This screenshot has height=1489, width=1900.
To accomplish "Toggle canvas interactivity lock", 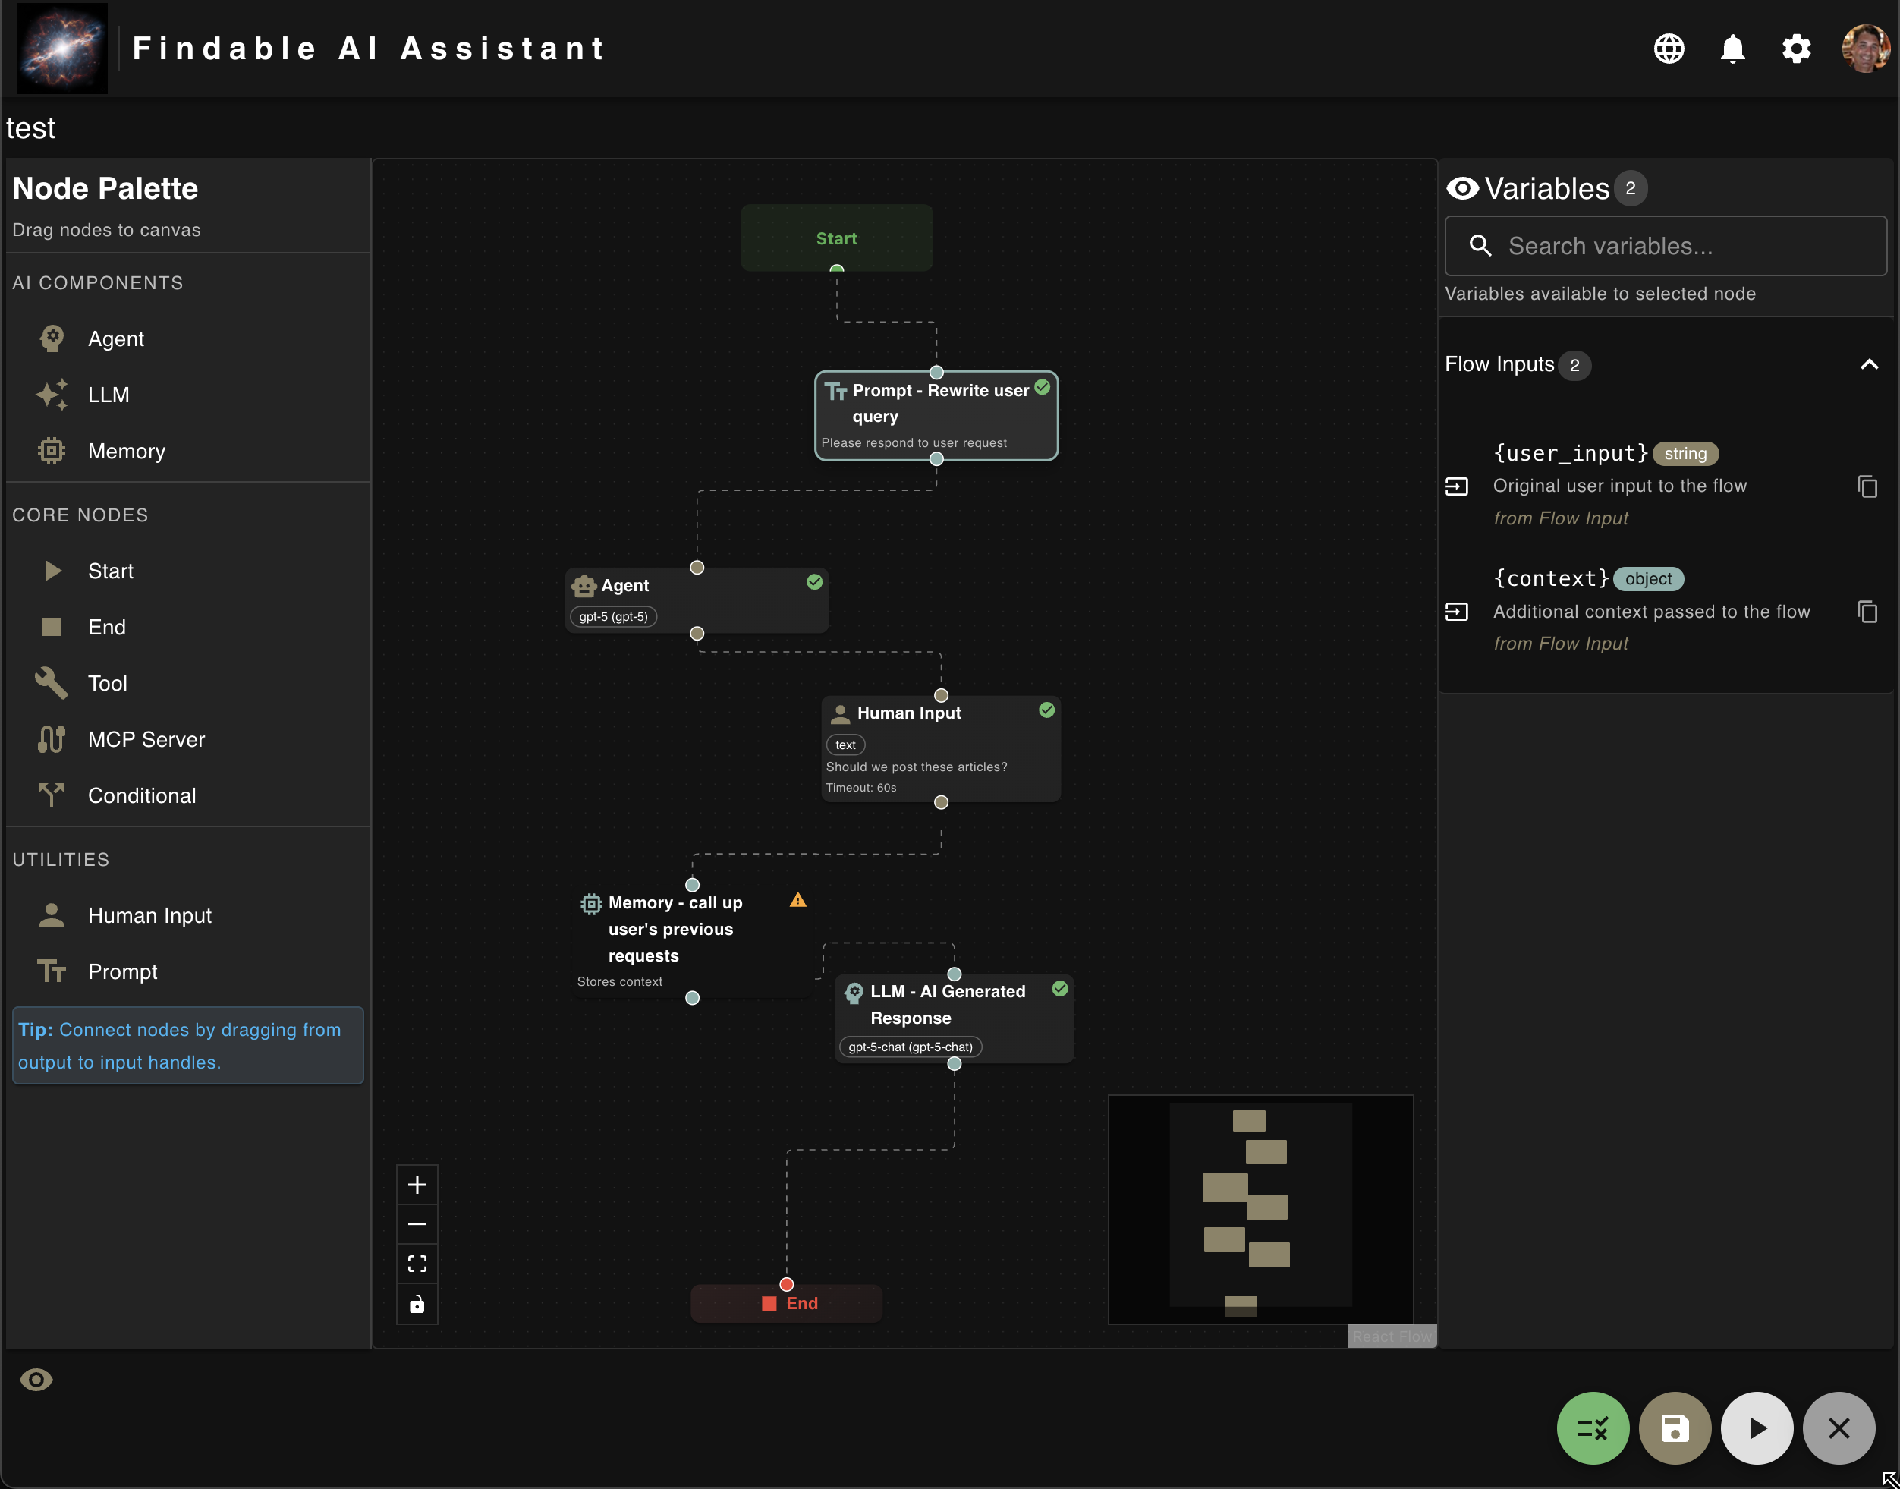I will 417,1304.
